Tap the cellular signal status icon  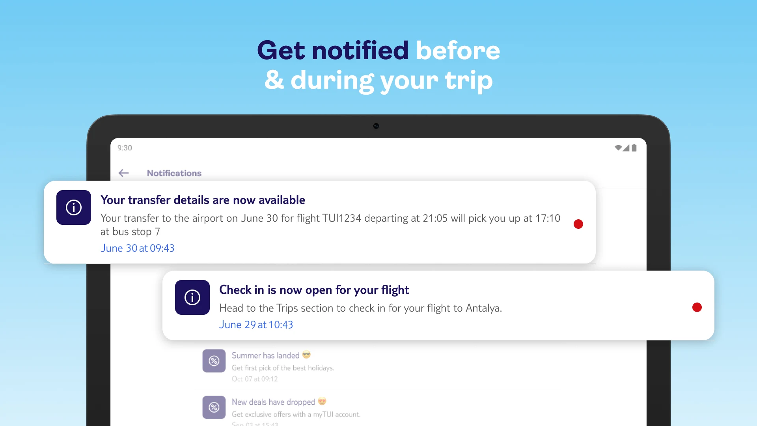626,148
